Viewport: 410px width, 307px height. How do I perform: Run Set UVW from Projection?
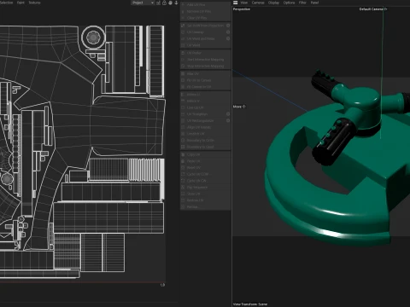(202, 26)
